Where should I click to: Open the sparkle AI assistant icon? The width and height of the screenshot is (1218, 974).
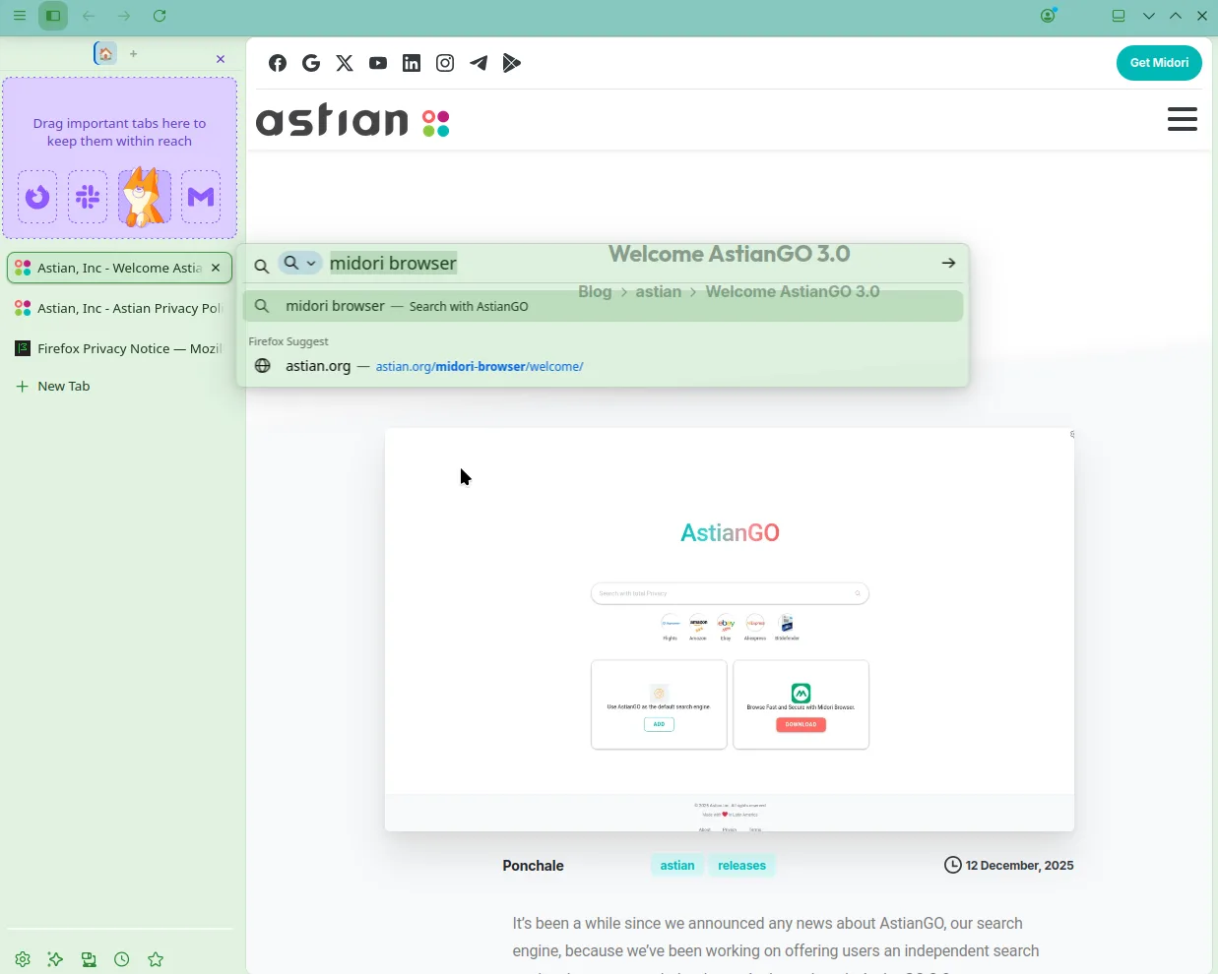pyautogui.click(x=56, y=960)
